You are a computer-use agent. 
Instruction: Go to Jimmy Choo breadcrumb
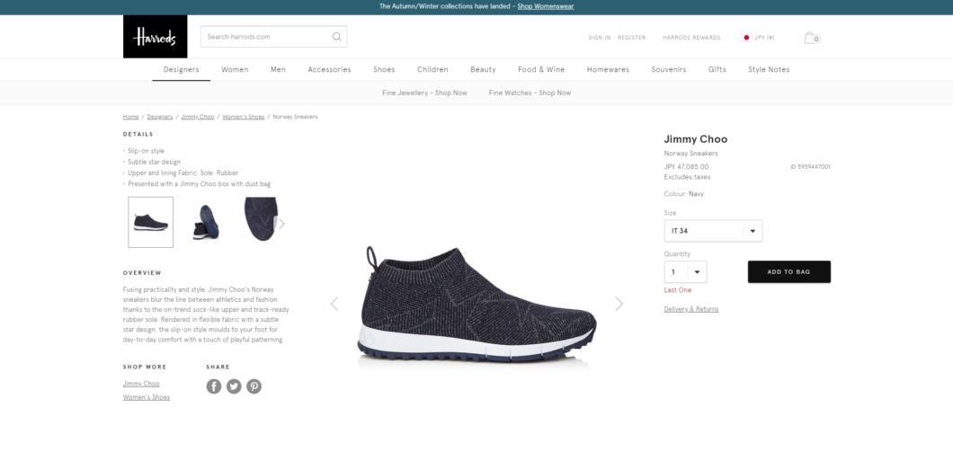click(198, 117)
